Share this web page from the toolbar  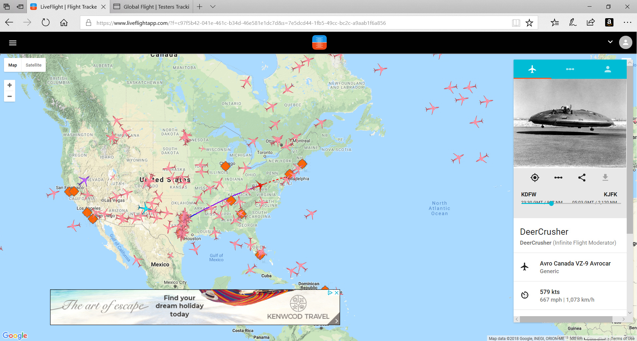pyautogui.click(x=591, y=23)
